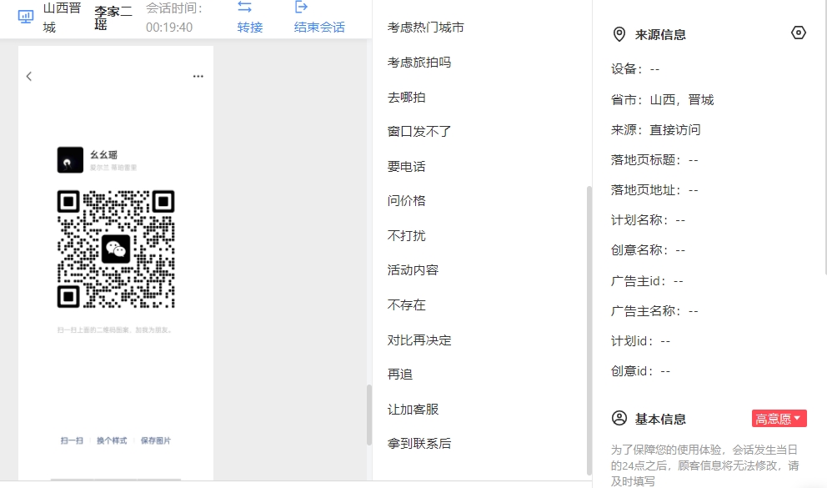Click 保存图片 under the QR code
The width and height of the screenshot is (827, 488).
click(156, 440)
